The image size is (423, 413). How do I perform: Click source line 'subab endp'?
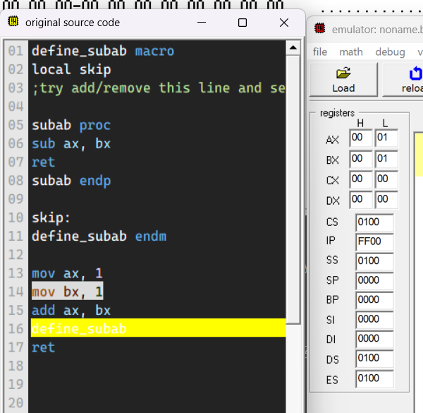71,181
